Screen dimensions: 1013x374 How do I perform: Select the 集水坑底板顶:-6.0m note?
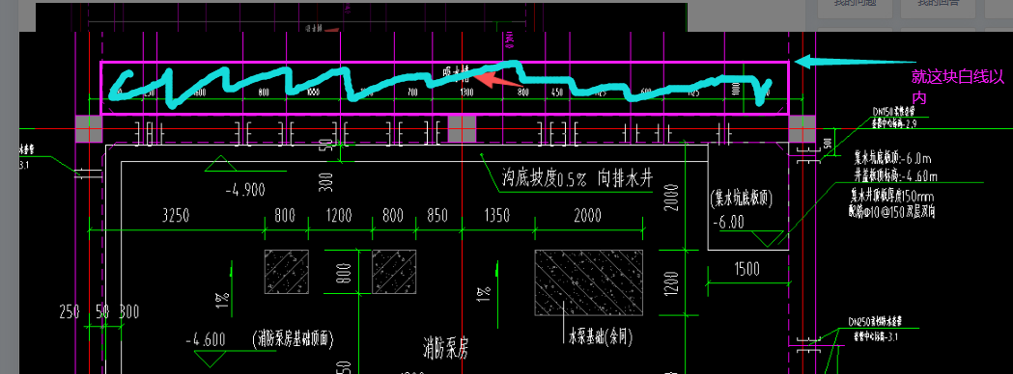893,157
